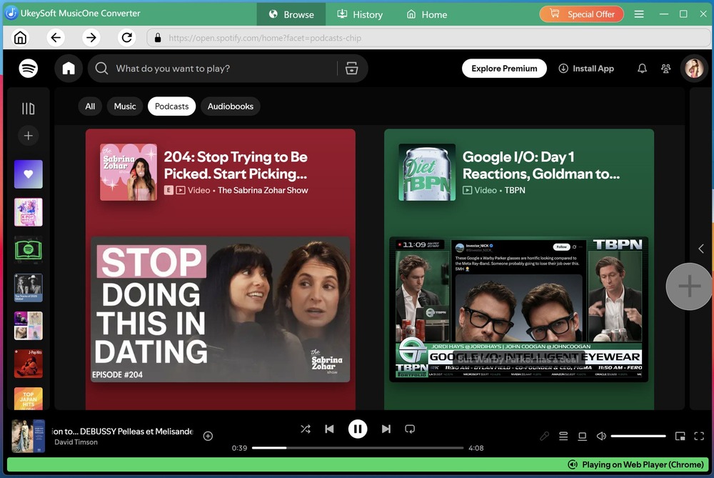Open episode '204: Stop Trying to Be Picked' title
714x478 pixels.
pos(236,165)
